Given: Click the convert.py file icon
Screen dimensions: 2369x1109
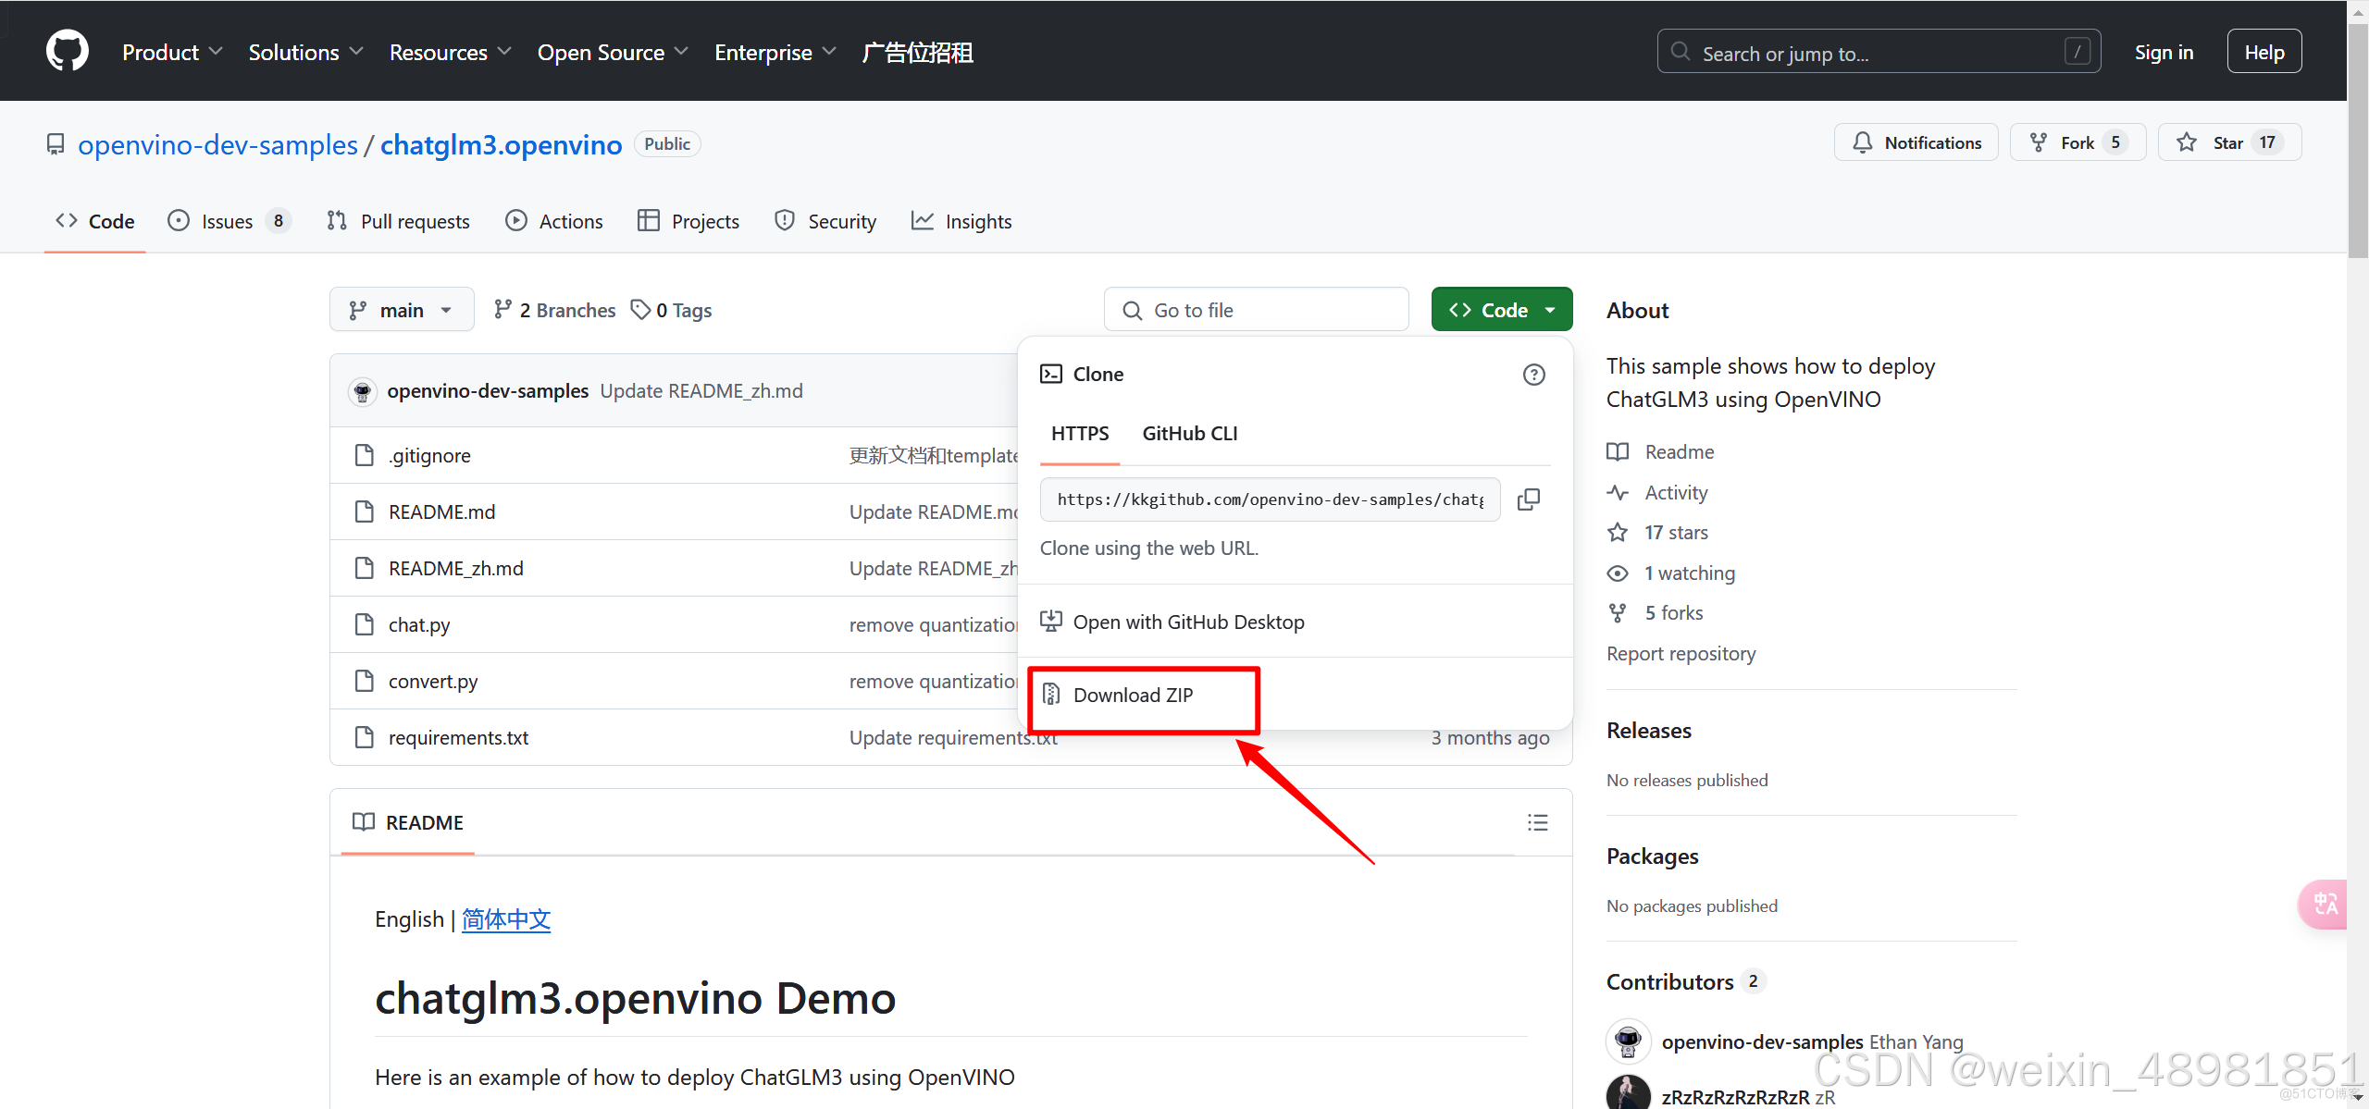Looking at the screenshot, I should click(365, 681).
